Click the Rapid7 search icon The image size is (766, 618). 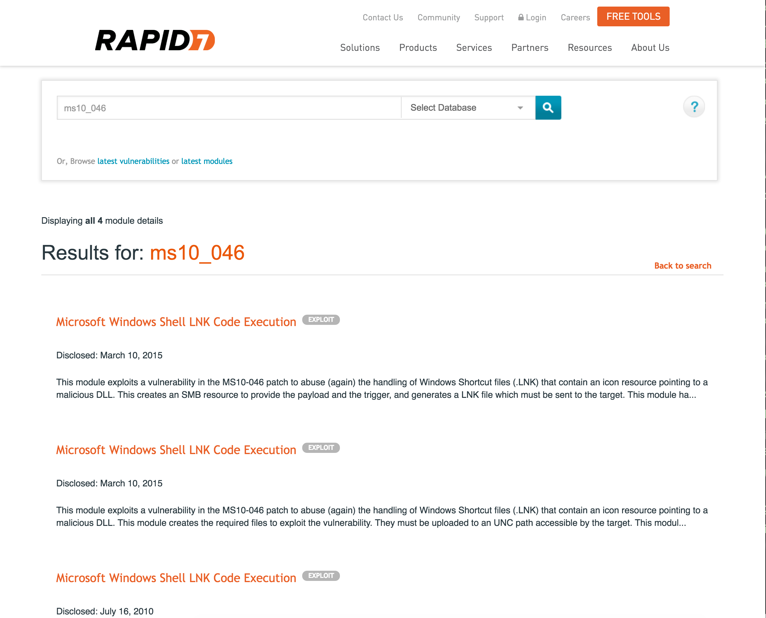click(547, 107)
